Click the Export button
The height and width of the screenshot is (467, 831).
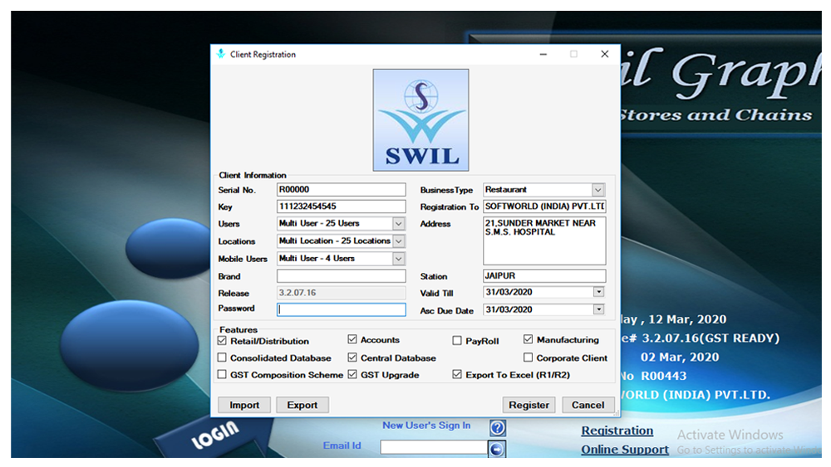click(x=302, y=405)
